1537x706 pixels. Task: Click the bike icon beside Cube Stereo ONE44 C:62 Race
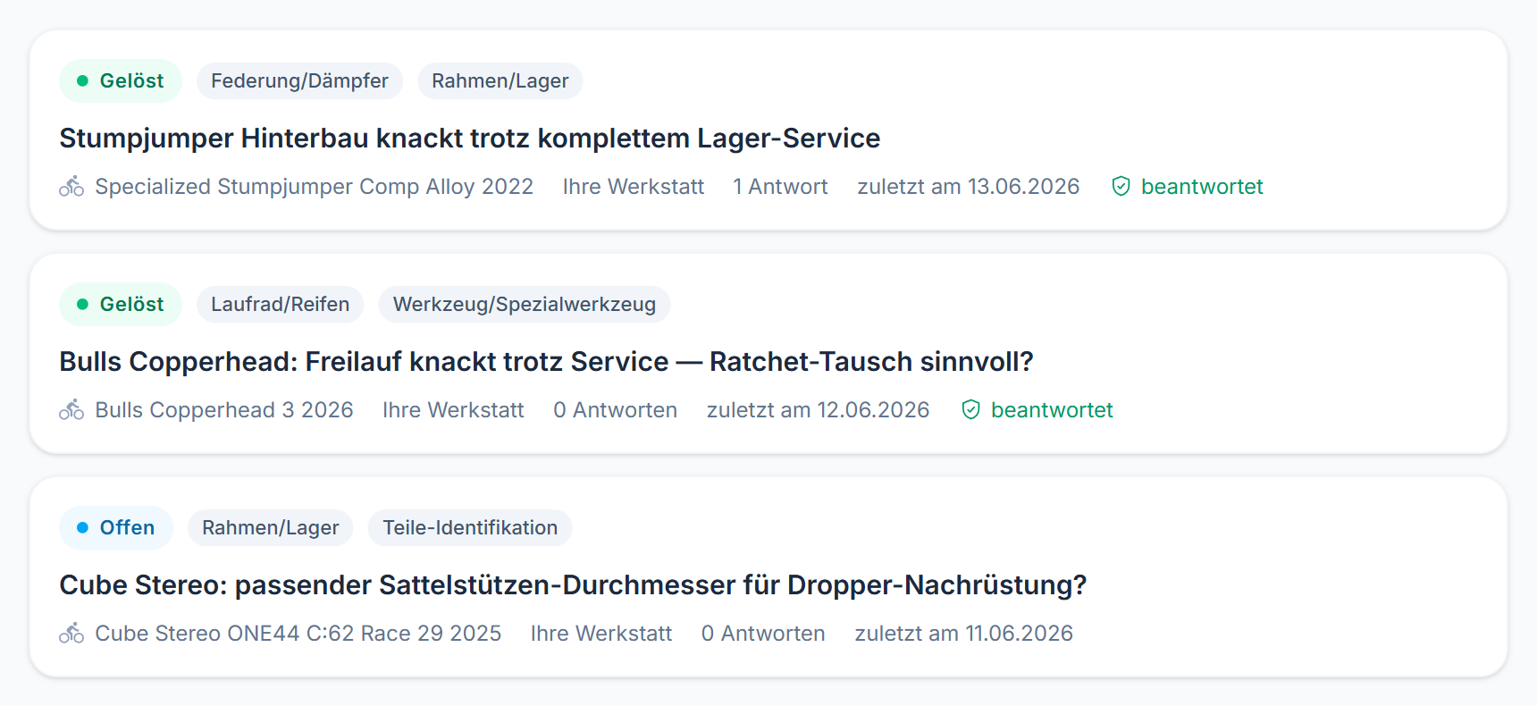(71, 633)
